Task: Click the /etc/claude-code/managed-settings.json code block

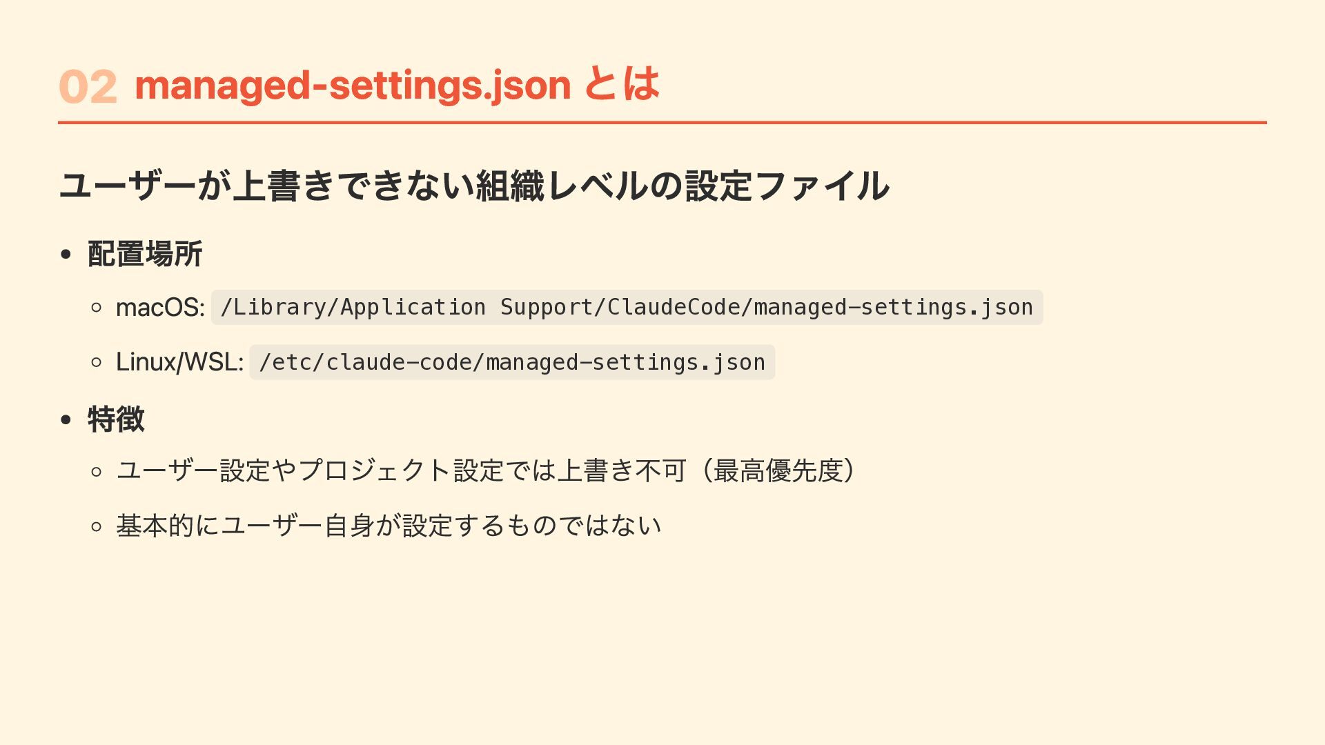Action: 512,362
